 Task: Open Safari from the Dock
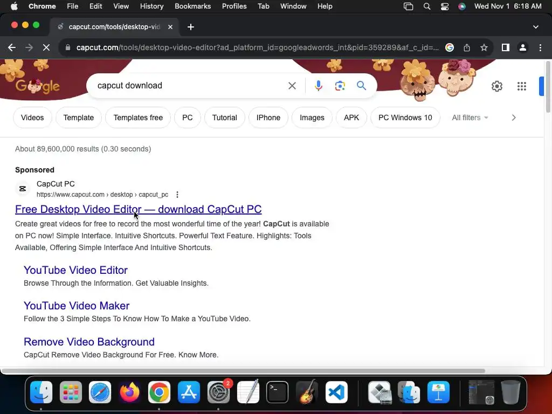pos(100,392)
